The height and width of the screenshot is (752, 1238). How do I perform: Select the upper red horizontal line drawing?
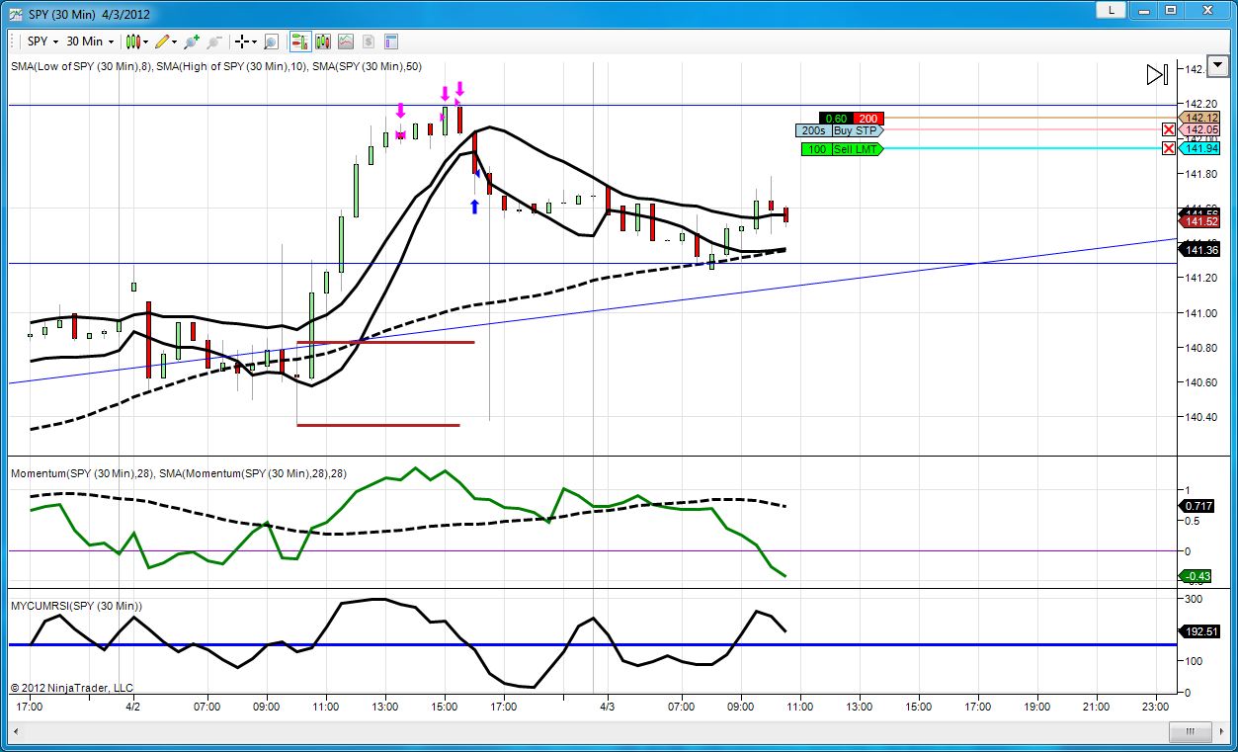coord(385,342)
